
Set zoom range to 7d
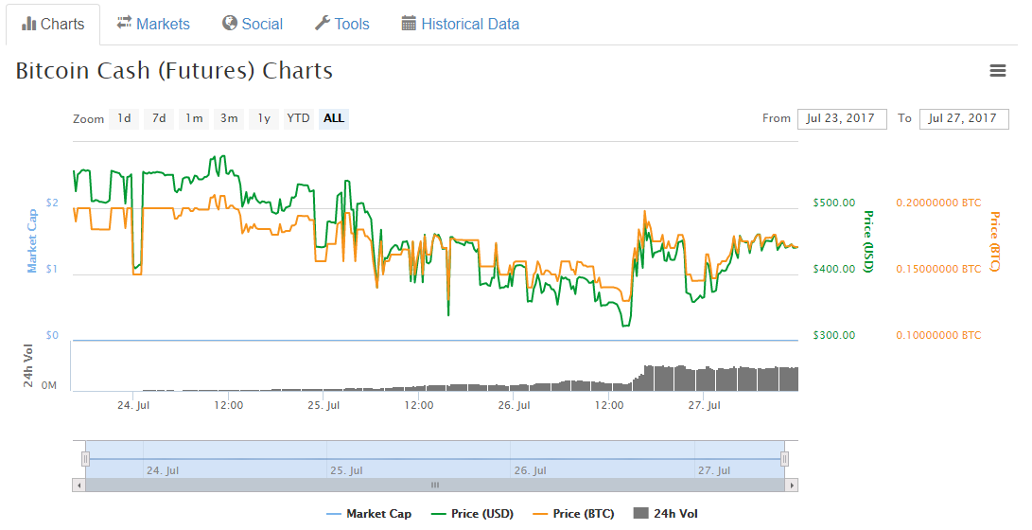pyautogui.click(x=159, y=118)
